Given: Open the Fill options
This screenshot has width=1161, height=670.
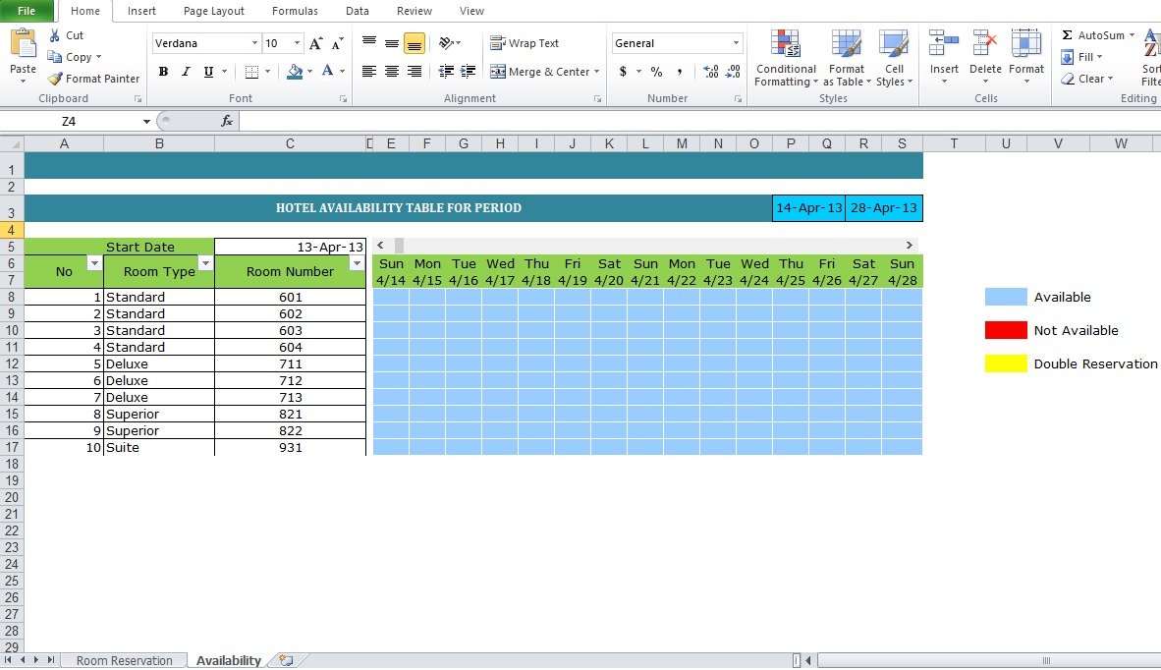Looking at the screenshot, I should point(1081,57).
